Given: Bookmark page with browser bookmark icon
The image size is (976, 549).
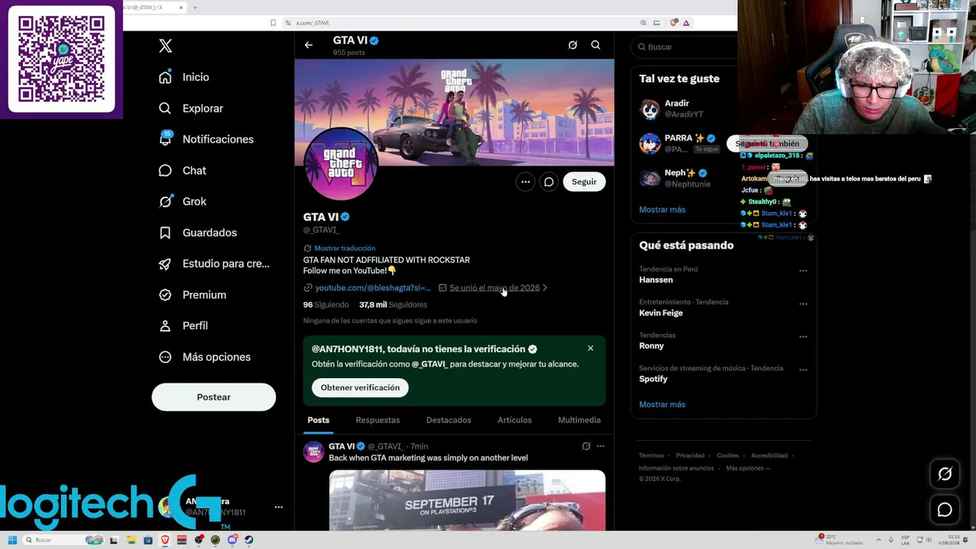Looking at the screenshot, I should [x=274, y=23].
